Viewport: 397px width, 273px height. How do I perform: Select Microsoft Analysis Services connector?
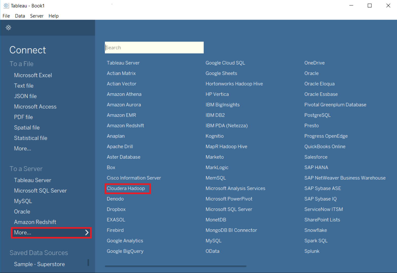click(x=235, y=189)
